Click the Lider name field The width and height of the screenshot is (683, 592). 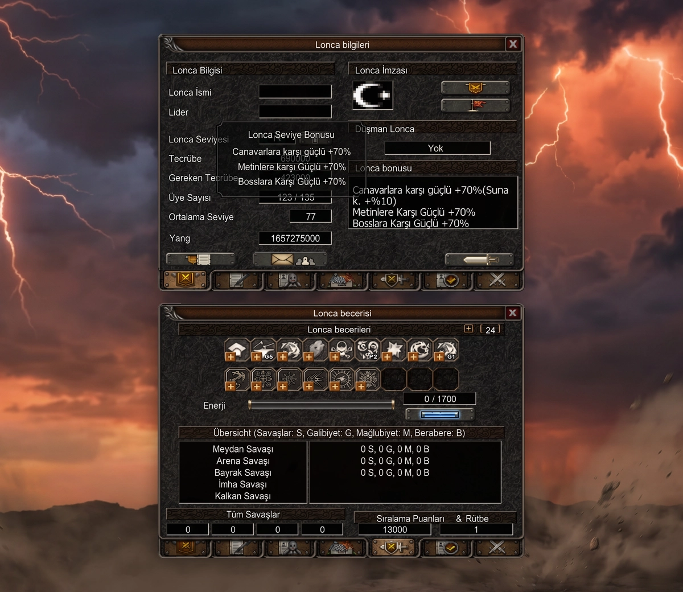click(295, 112)
